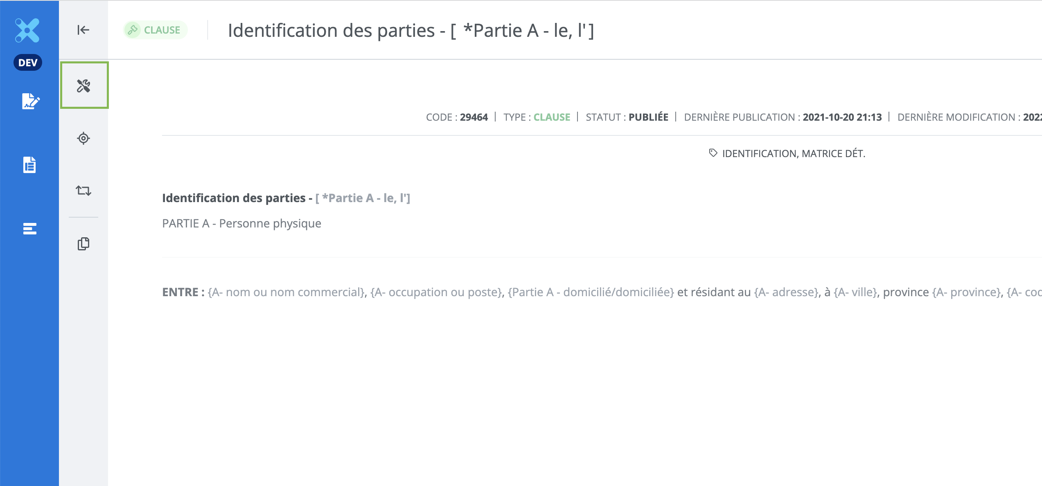
Task: Click the crosshair target icon
Action: 83,138
